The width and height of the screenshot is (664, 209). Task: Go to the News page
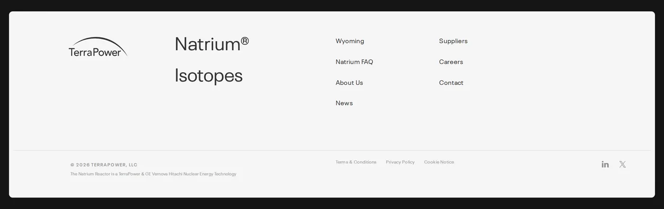[x=344, y=103]
